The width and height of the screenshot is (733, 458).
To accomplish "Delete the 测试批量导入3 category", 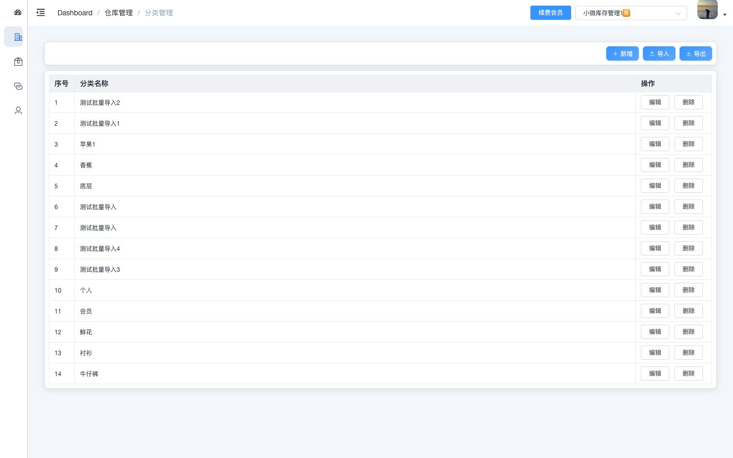I will point(689,269).
